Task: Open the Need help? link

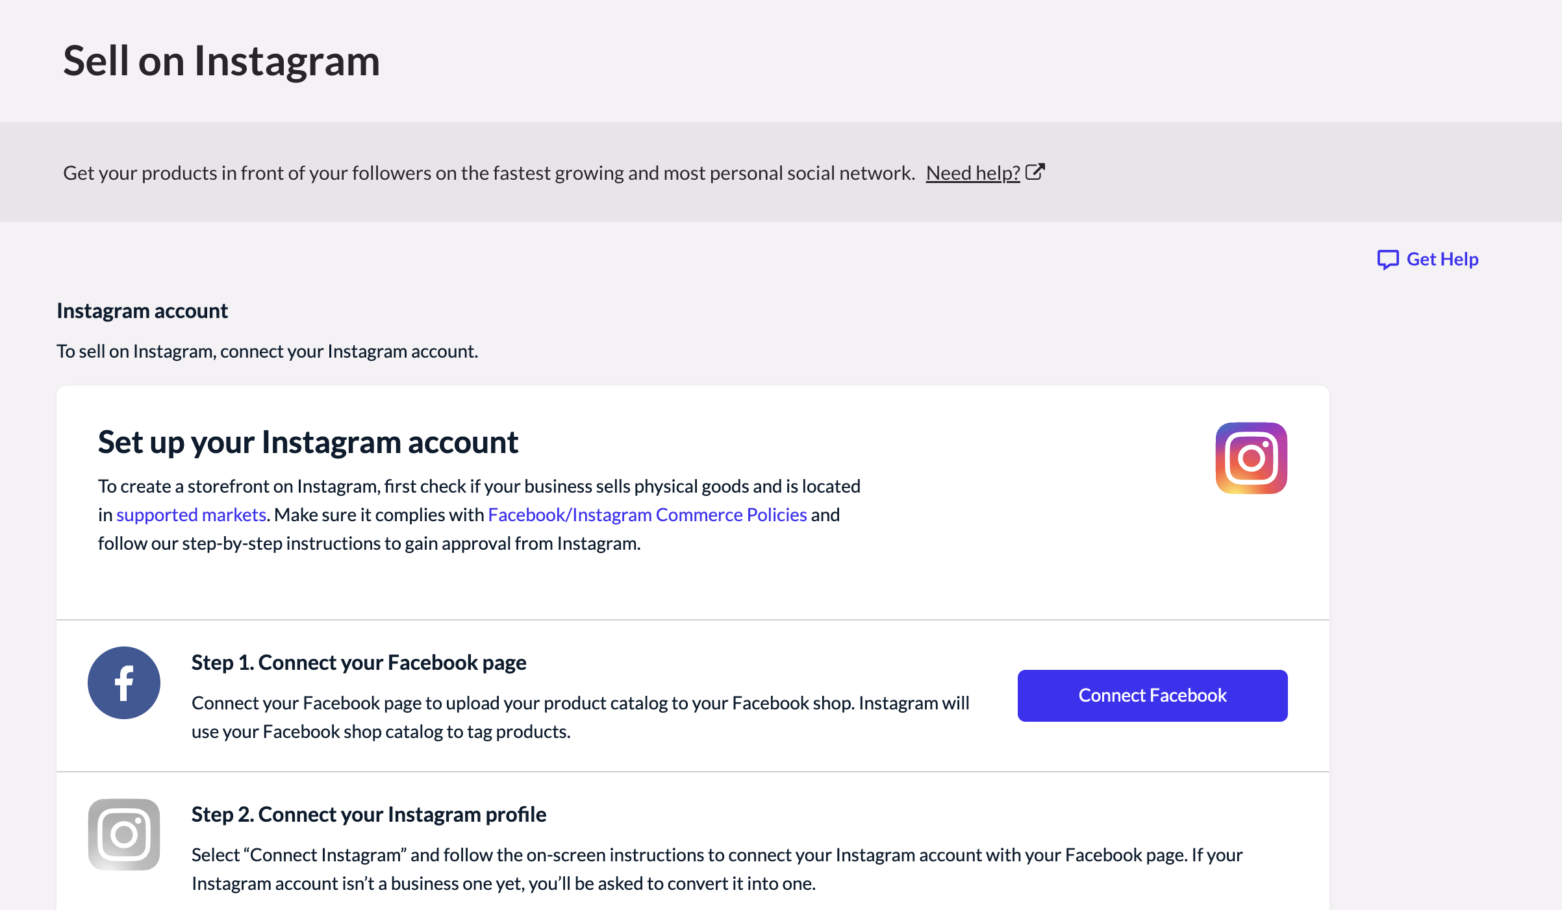Action: point(972,173)
